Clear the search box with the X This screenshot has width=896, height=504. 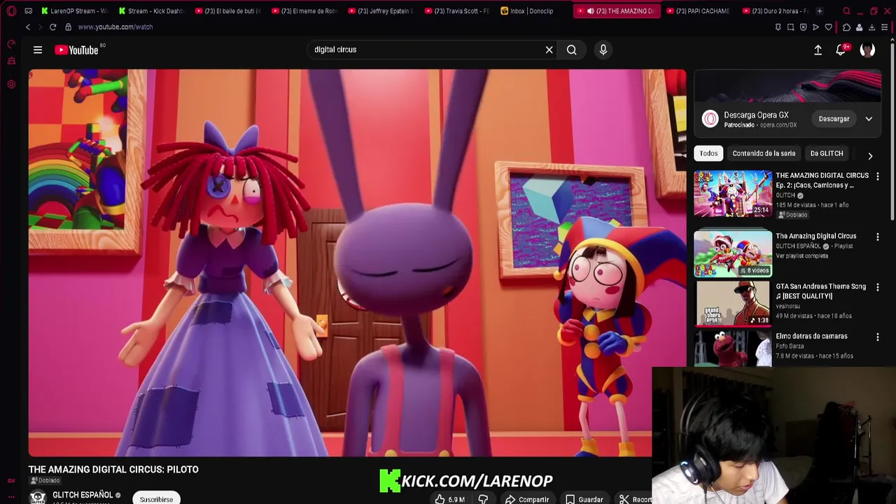[549, 50]
